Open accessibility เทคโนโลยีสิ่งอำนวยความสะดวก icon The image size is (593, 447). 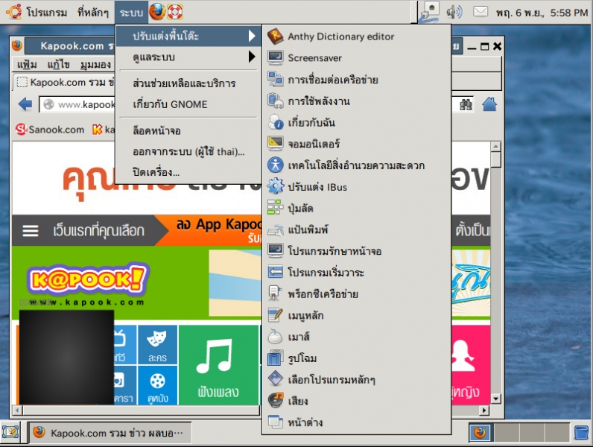click(276, 165)
